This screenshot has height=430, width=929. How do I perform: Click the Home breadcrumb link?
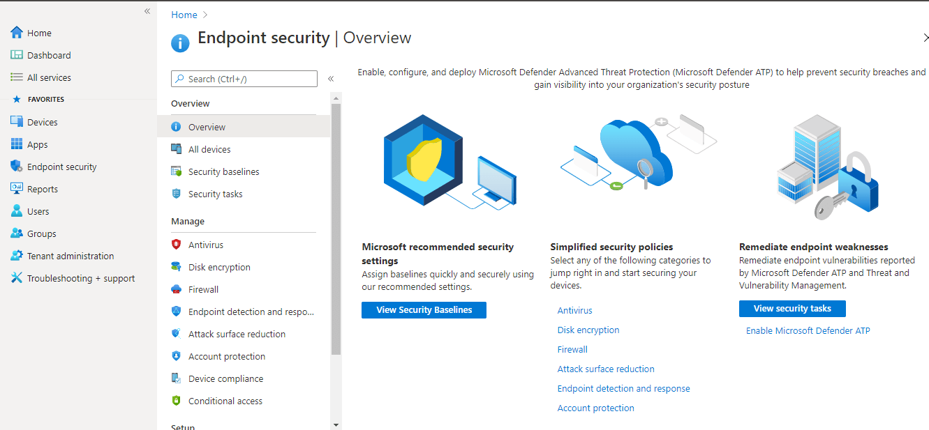(184, 15)
